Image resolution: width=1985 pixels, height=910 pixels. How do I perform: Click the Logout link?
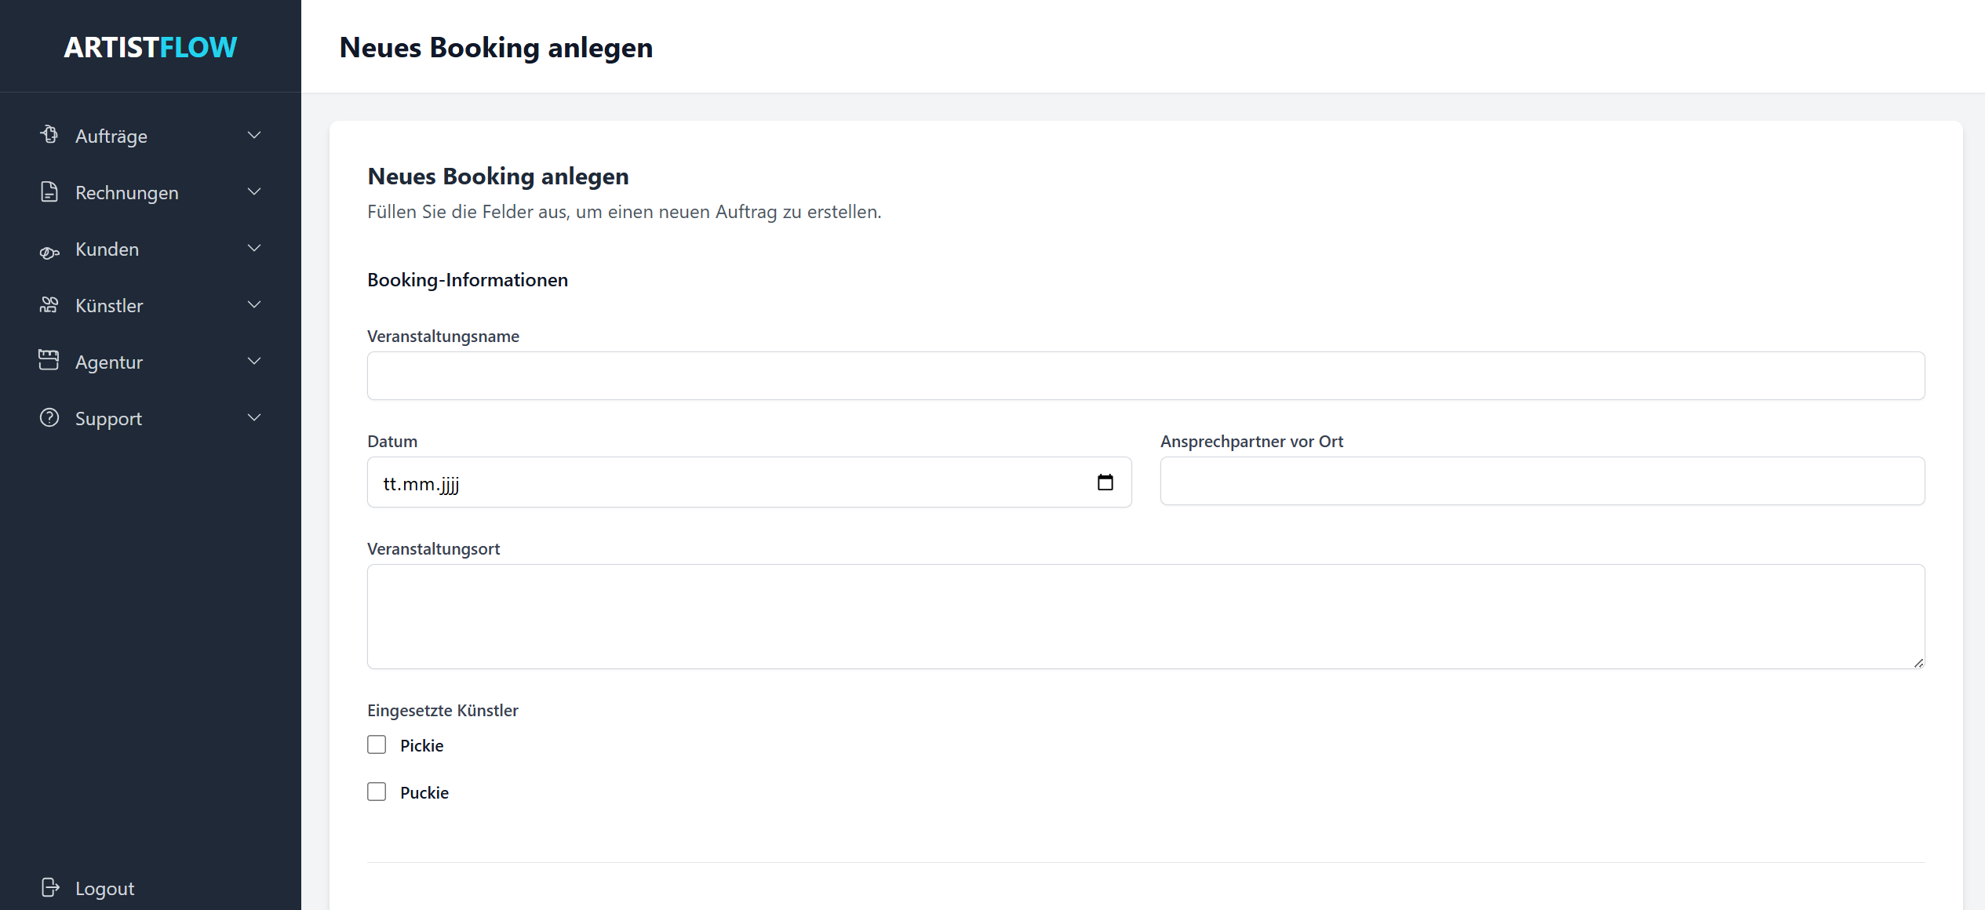tap(104, 889)
